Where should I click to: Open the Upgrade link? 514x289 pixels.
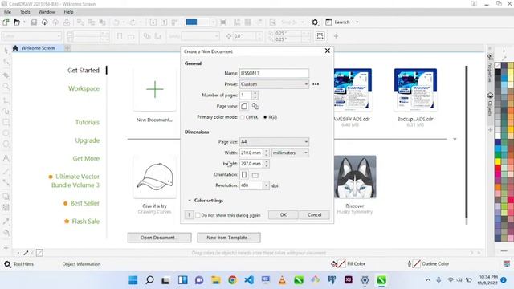click(x=88, y=140)
